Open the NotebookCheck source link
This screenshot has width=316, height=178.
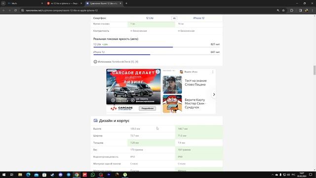point(121,62)
